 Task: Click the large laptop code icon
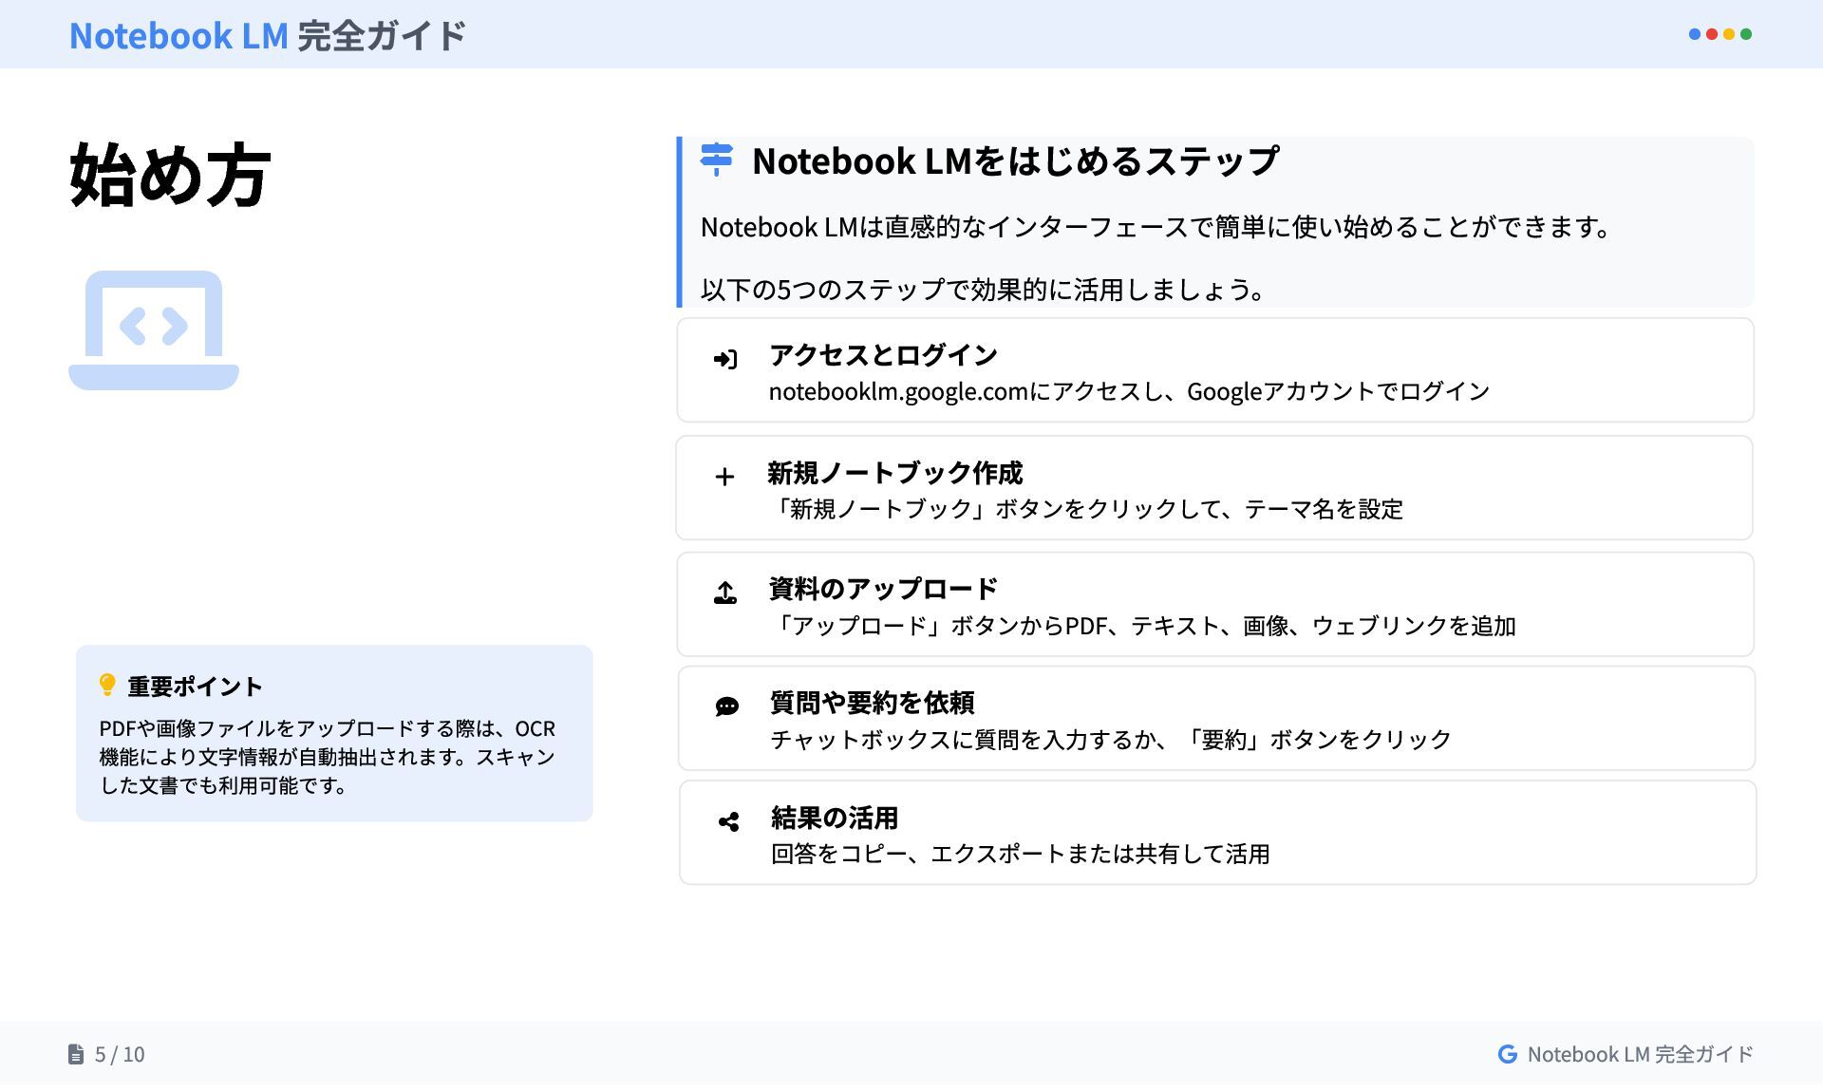click(154, 329)
